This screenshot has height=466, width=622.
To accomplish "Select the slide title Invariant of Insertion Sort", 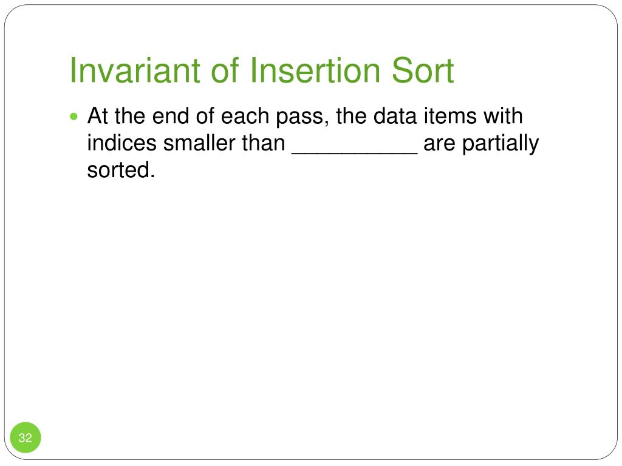I will (261, 70).
